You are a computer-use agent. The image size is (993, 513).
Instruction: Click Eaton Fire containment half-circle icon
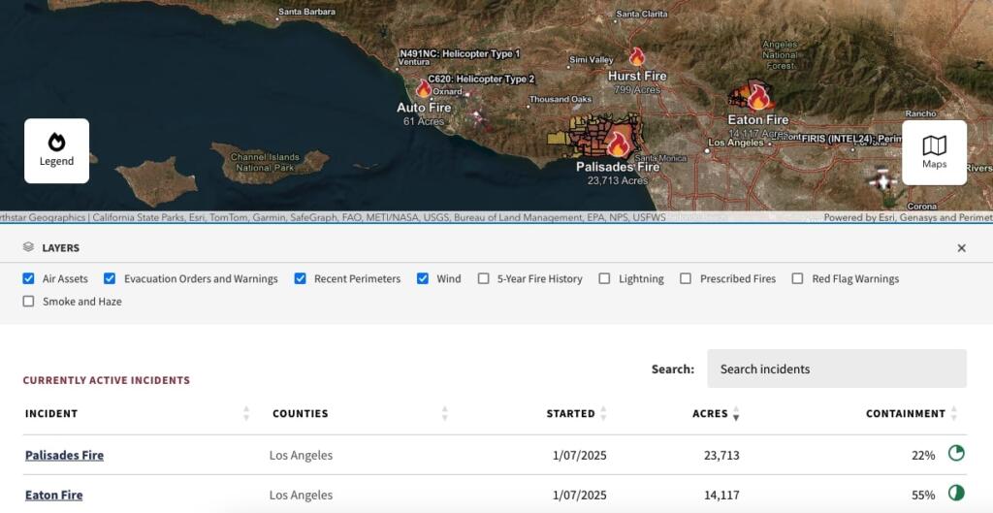(x=955, y=494)
